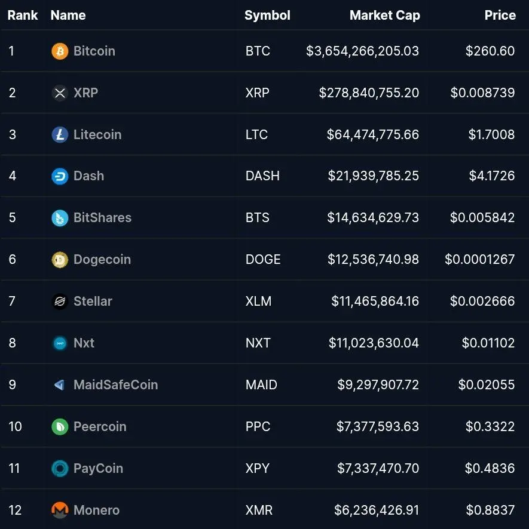Viewport: 529px width, 529px height.
Task: Click the green Peercoin leaf icon
Action: click(60, 427)
